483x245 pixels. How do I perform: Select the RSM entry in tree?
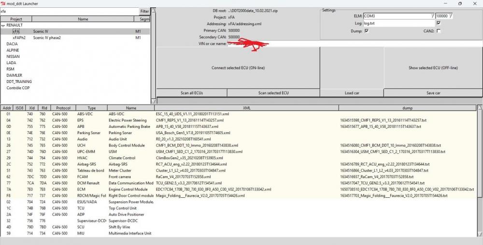10,69
